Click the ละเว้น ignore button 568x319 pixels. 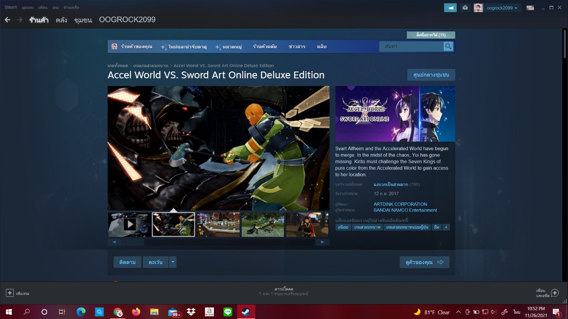(x=156, y=262)
